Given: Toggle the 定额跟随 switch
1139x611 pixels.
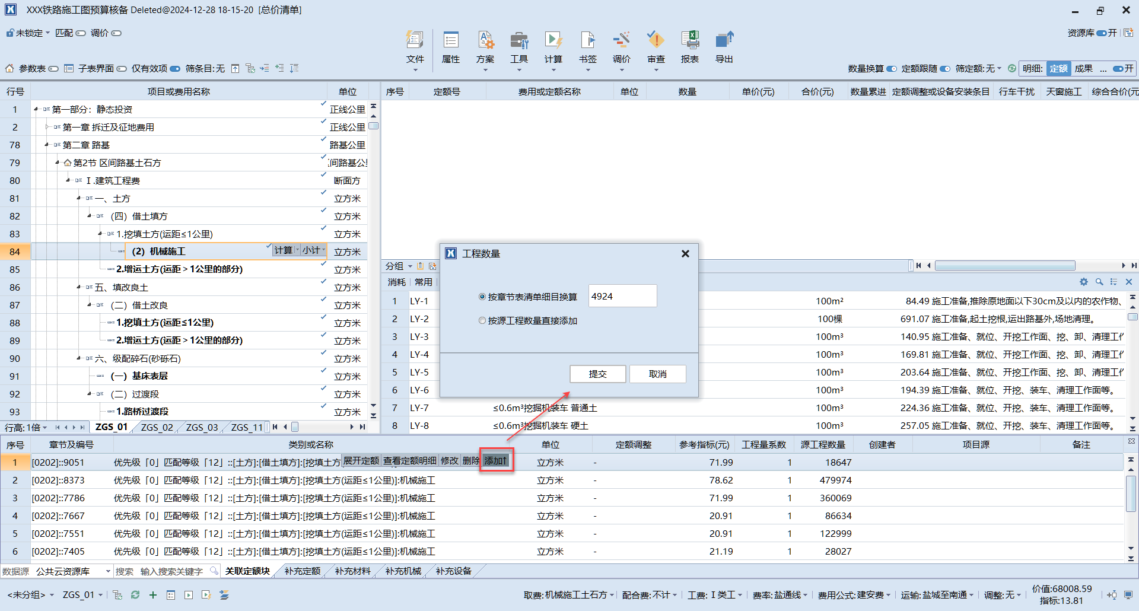Looking at the screenshot, I should click(945, 69).
